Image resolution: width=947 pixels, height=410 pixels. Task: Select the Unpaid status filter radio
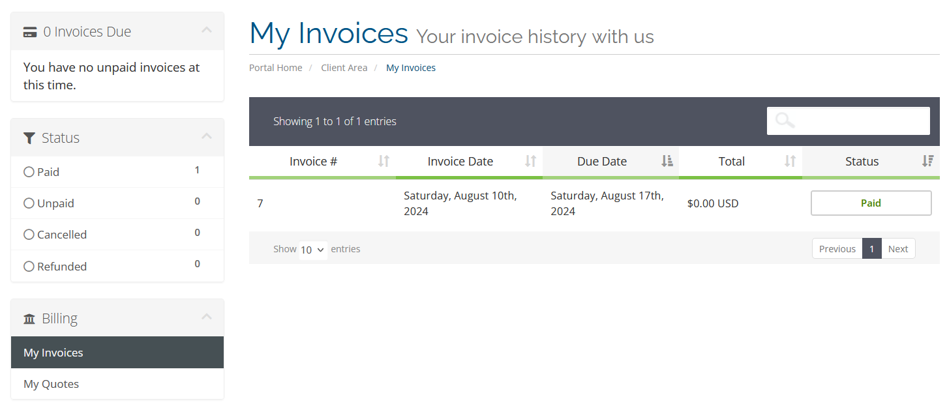(29, 203)
